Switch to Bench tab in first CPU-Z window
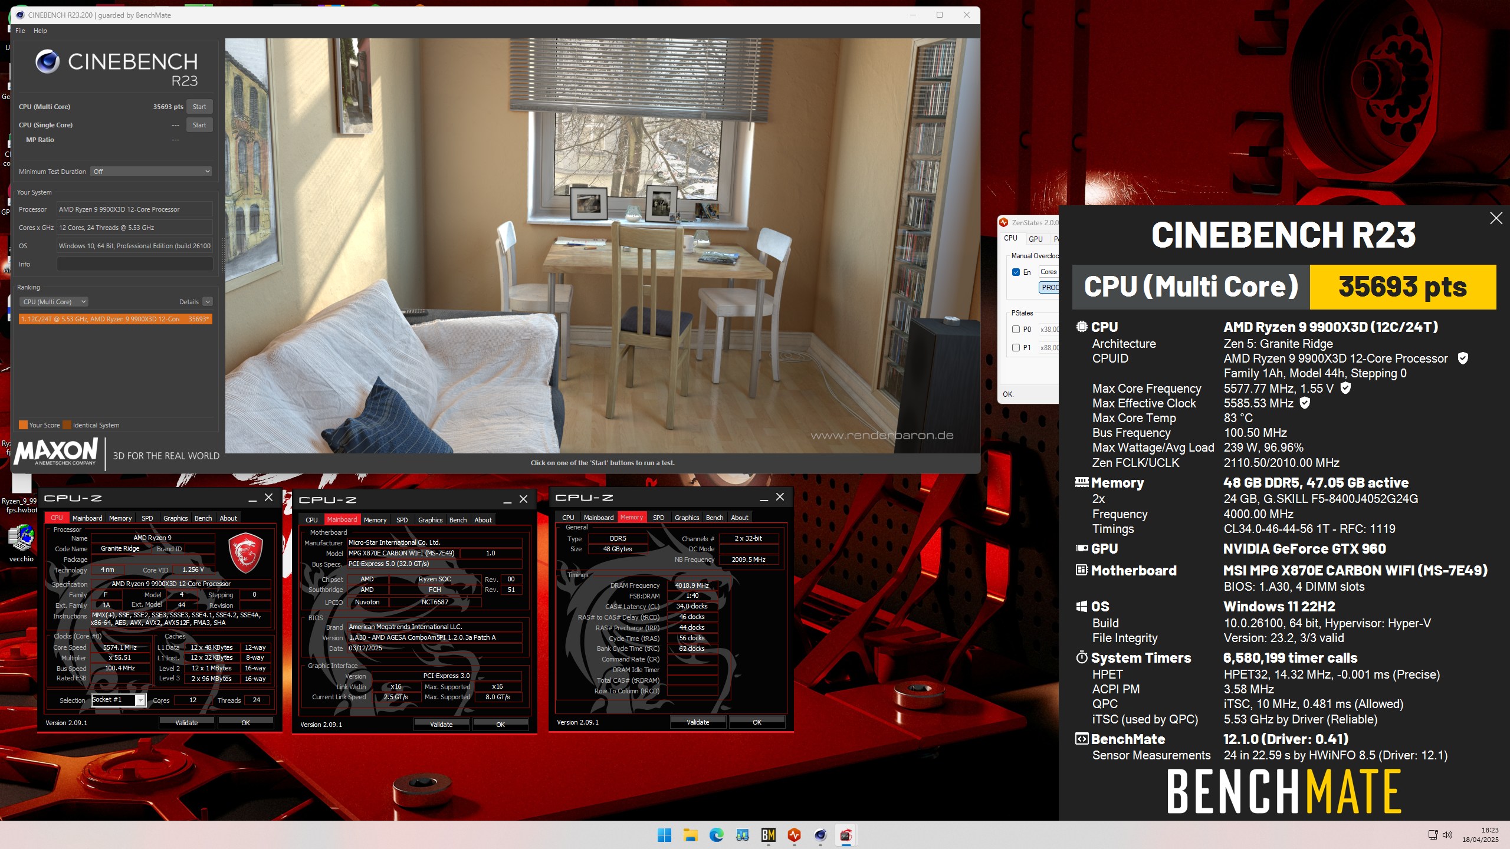The width and height of the screenshot is (1510, 849). tap(203, 518)
